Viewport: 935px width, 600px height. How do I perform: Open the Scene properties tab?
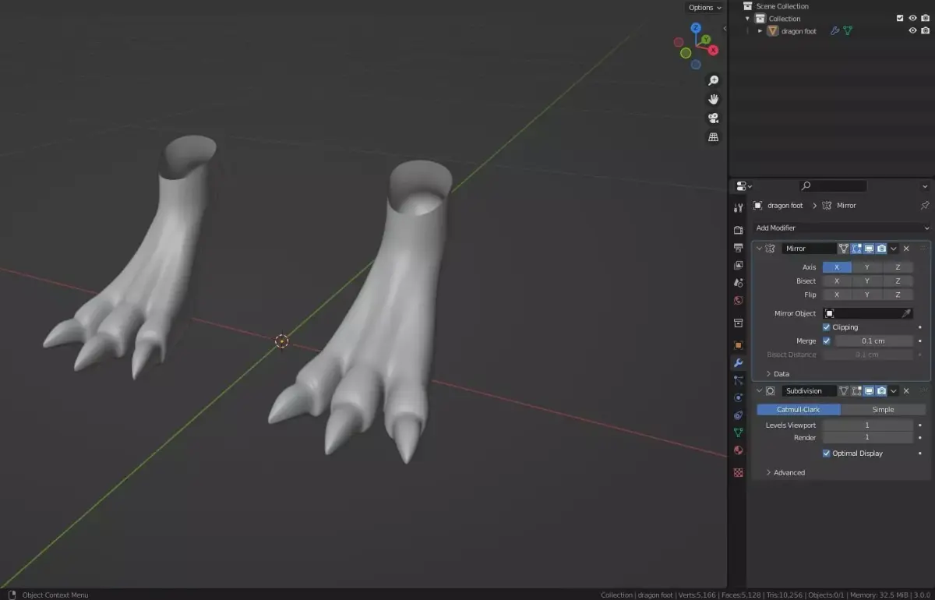pyautogui.click(x=739, y=283)
